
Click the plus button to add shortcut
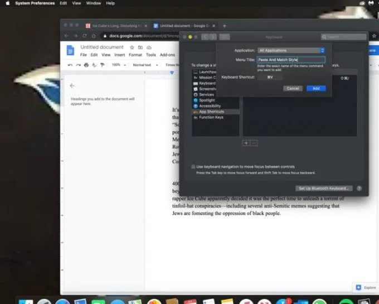pyautogui.click(x=246, y=143)
